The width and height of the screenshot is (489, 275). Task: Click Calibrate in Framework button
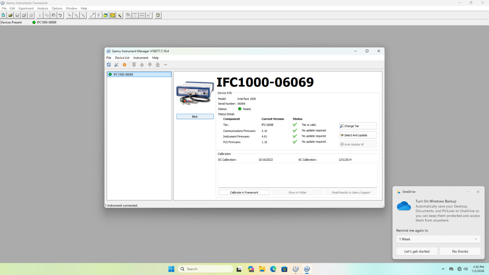tap(244, 193)
